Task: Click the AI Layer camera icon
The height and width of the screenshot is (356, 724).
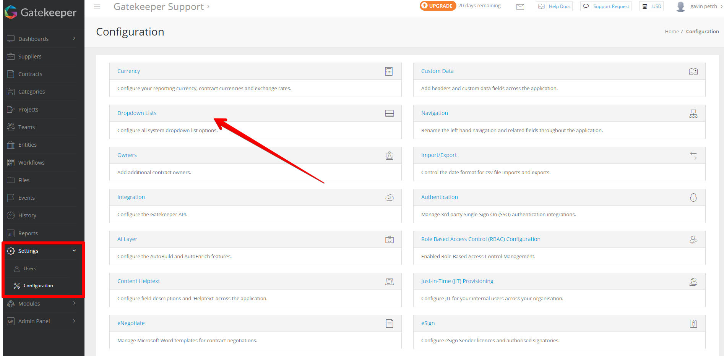Action: pos(389,239)
